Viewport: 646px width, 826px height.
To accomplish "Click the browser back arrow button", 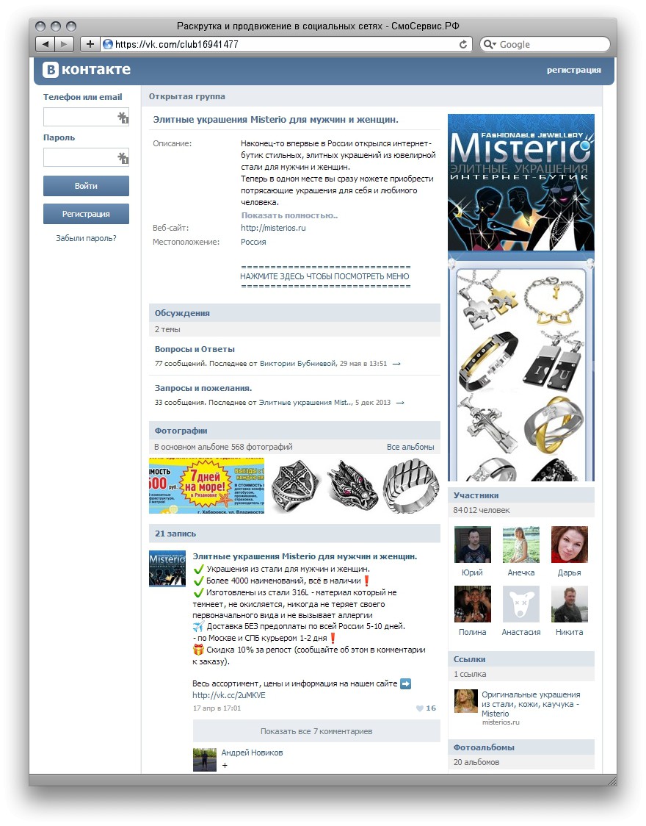I will (x=46, y=44).
